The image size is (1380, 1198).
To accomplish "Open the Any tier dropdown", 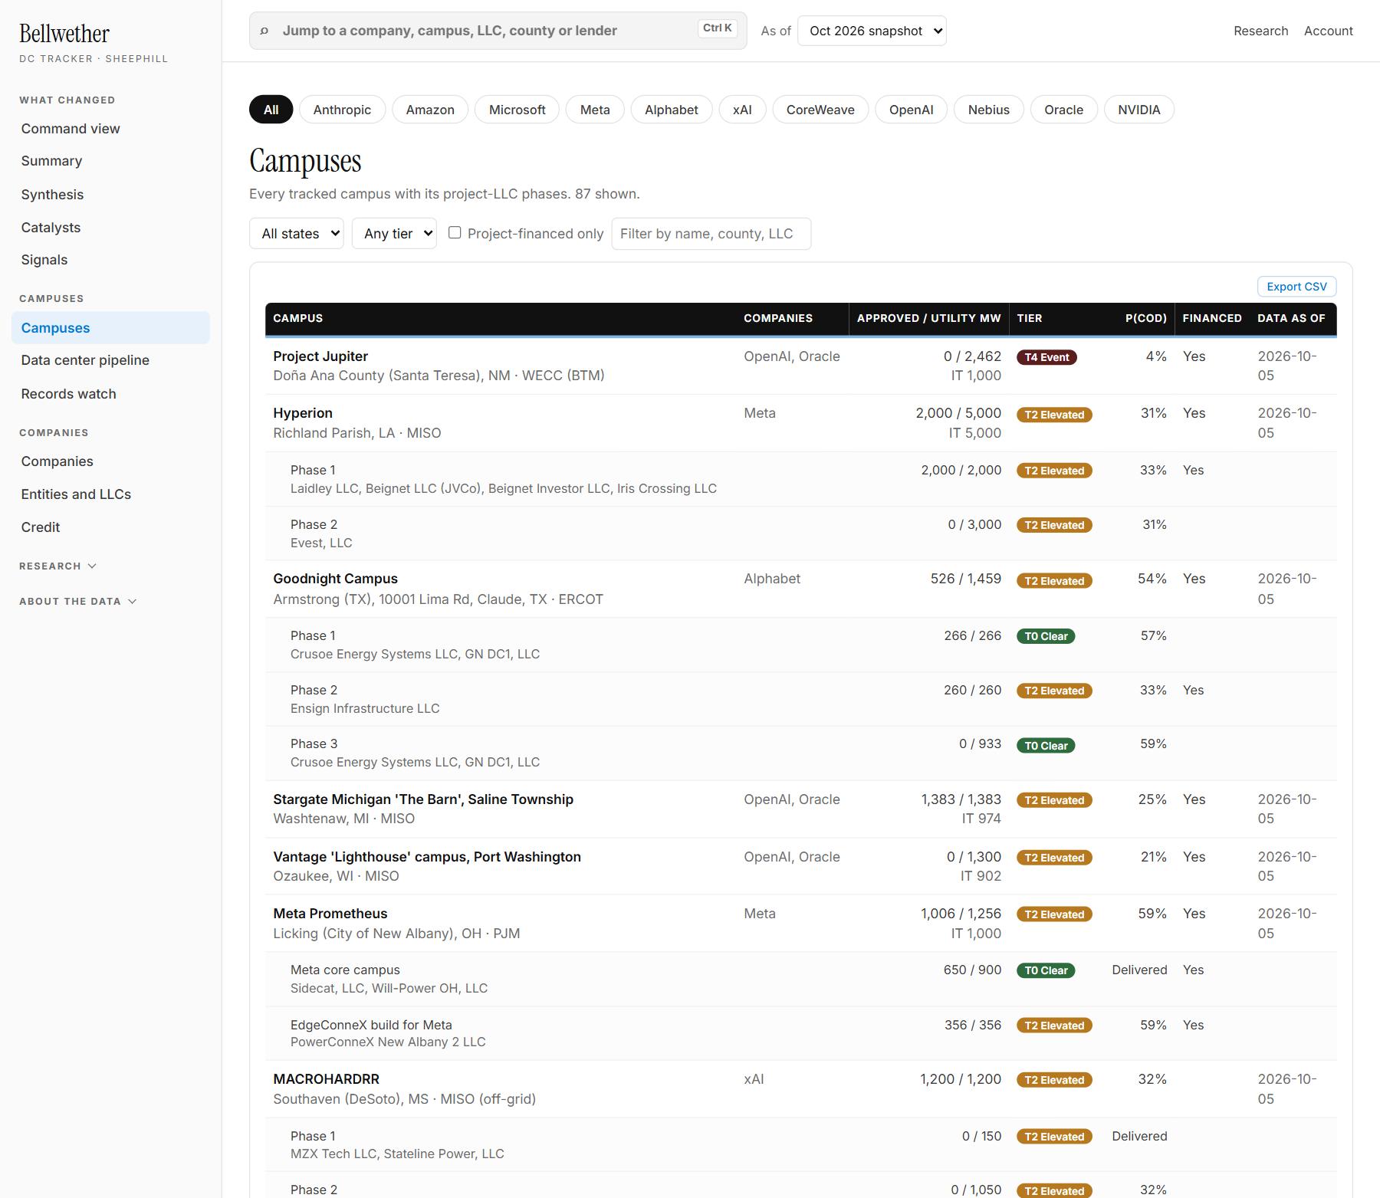I will pyautogui.click(x=394, y=234).
